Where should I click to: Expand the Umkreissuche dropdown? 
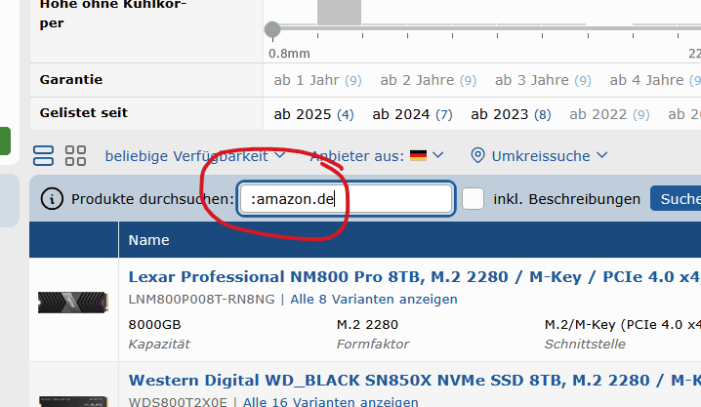point(540,156)
